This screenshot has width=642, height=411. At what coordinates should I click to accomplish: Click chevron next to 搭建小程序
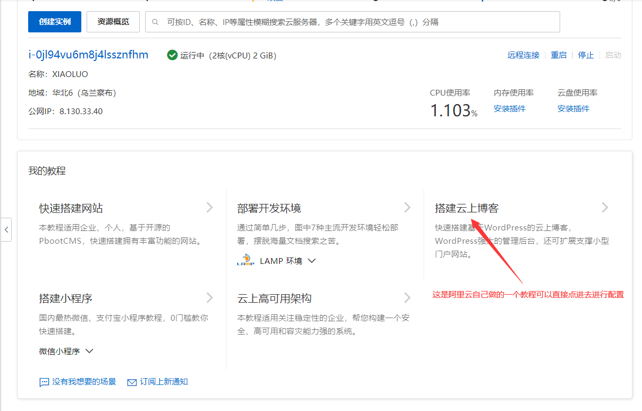[210, 298]
